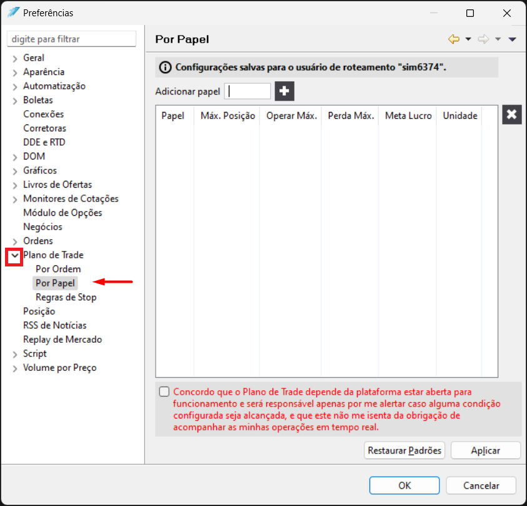Click the Unidade column header
Image resolution: width=527 pixels, height=506 pixels.
[459, 116]
